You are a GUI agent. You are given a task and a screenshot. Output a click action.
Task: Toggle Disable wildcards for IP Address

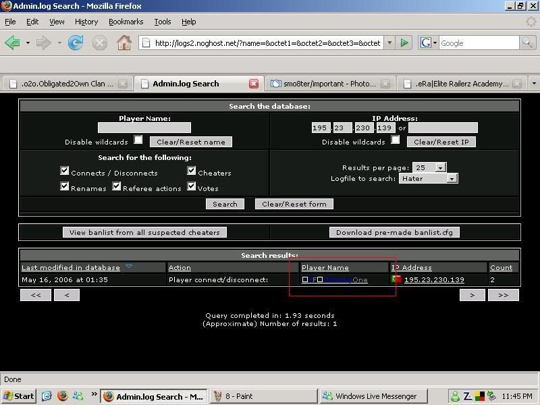click(x=396, y=140)
